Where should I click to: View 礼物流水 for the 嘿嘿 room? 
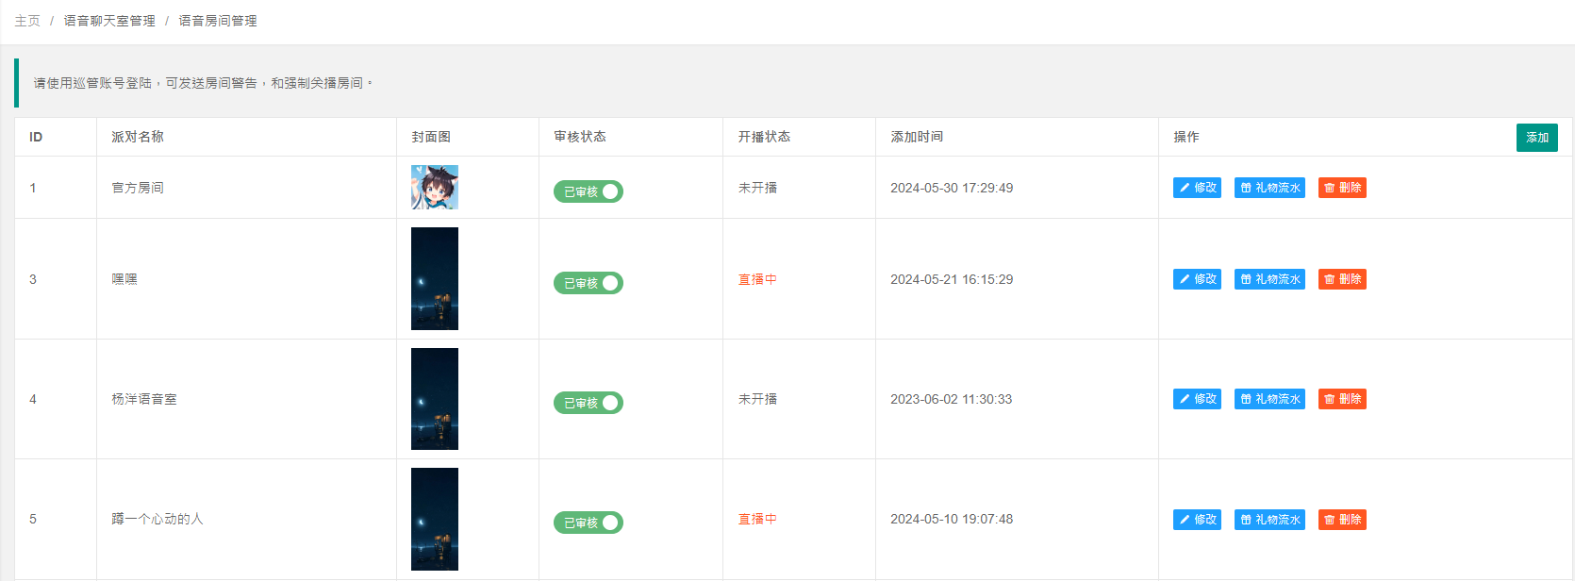[x=1269, y=279]
